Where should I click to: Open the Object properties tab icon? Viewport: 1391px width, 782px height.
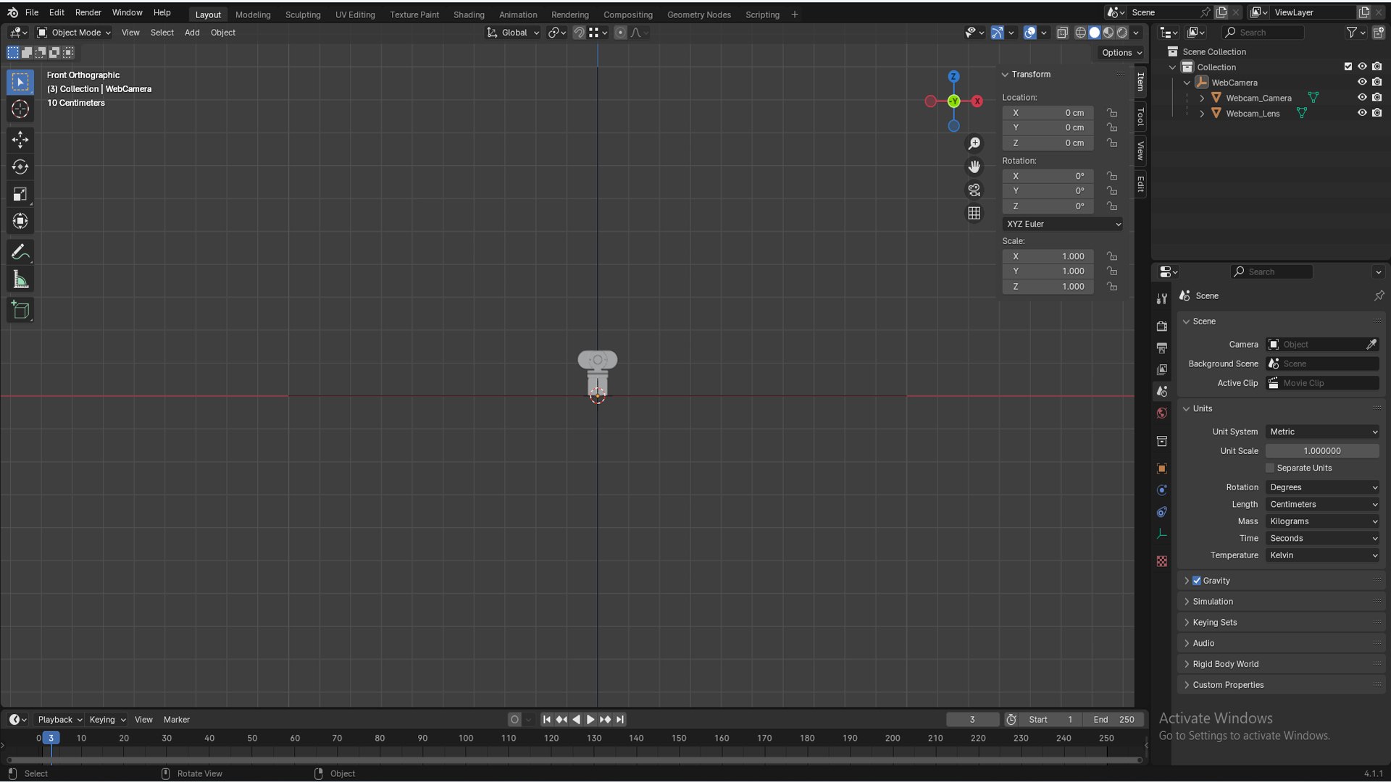1162,468
